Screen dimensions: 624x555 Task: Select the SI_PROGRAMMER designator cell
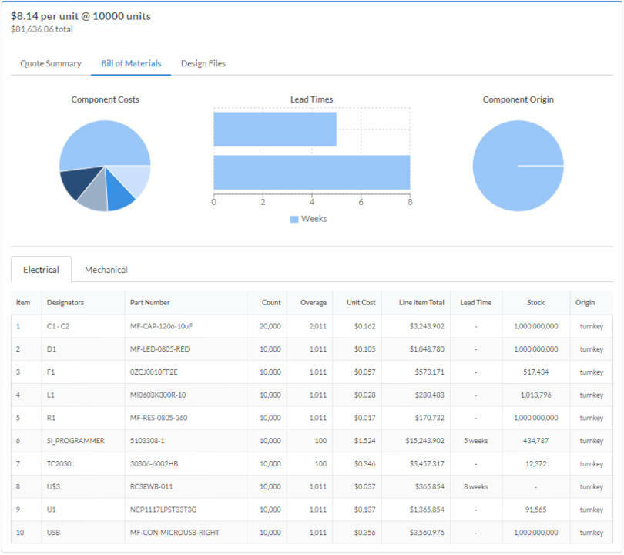click(x=75, y=441)
